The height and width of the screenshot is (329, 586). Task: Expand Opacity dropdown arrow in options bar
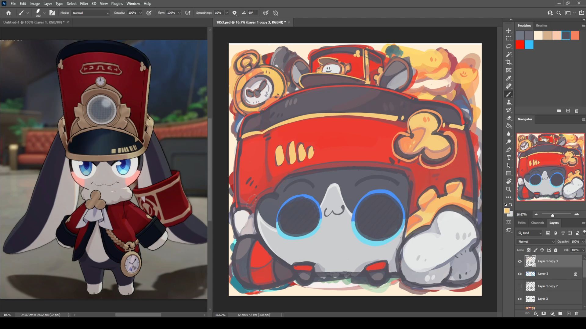[x=140, y=13]
